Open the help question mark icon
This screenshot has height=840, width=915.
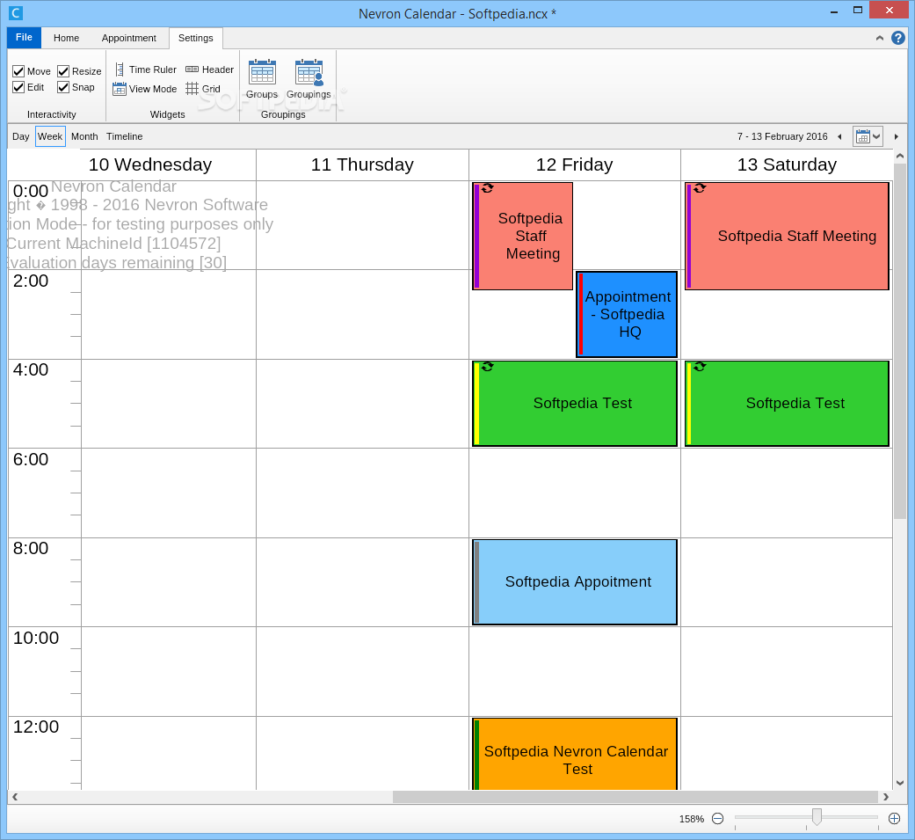click(x=898, y=38)
